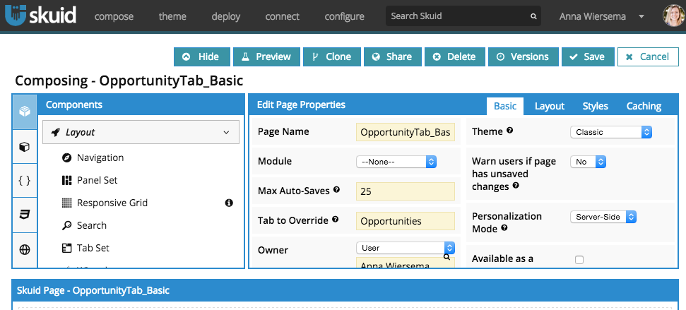Select the Navigation component

tap(100, 157)
